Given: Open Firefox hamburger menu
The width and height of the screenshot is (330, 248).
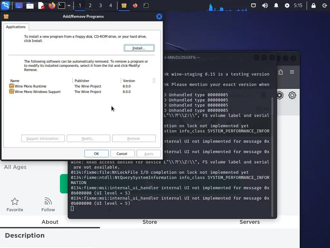Looking at the screenshot, I should tap(292, 72).
